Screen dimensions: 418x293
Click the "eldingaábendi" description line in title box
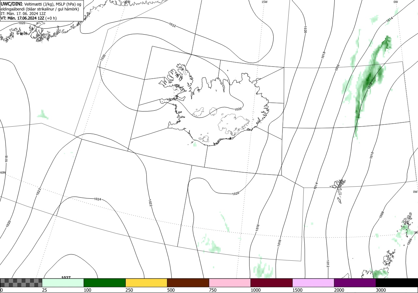tap(40, 9)
